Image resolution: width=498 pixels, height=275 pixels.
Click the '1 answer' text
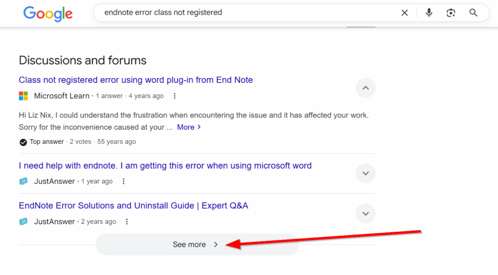(109, 96)
